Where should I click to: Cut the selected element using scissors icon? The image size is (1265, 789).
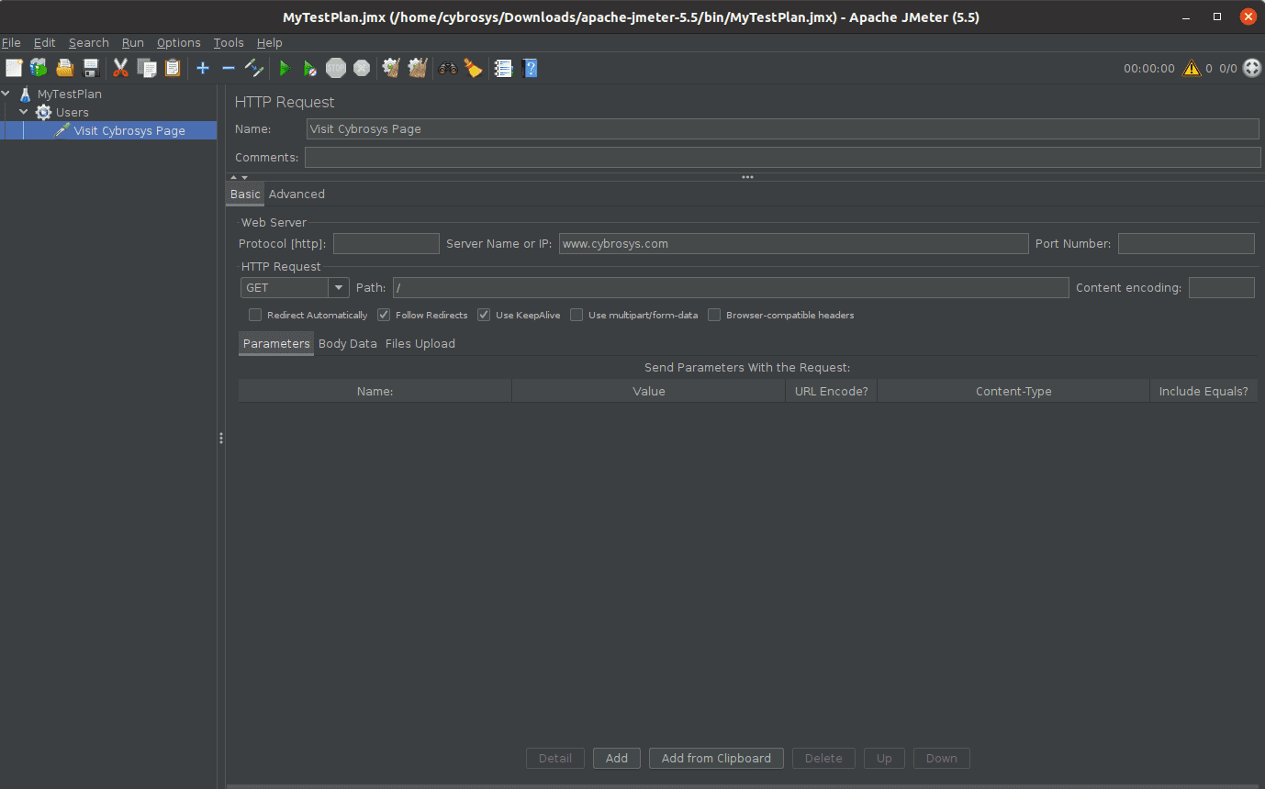coord(120,67)
